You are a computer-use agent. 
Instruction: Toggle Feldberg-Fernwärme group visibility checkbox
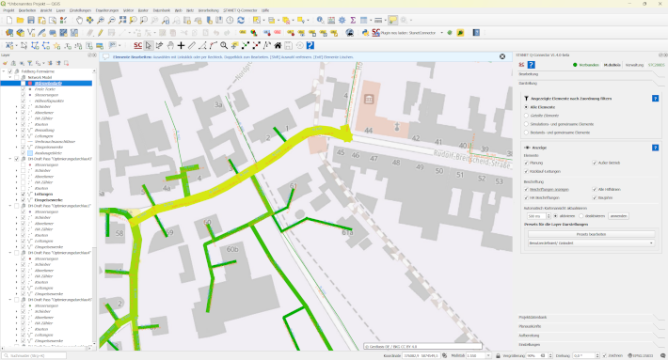[x=10, y=71]
